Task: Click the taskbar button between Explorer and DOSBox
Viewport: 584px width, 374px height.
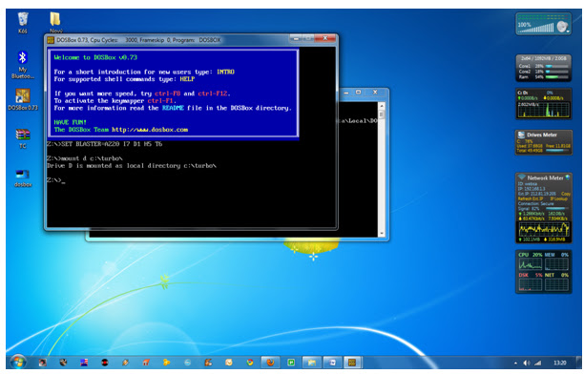Action: coord(332,363)
